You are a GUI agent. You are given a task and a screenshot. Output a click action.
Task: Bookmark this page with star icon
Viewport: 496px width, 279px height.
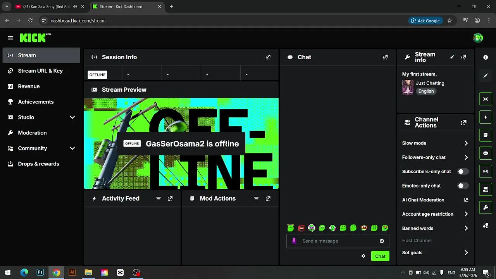tap(449, 21)
